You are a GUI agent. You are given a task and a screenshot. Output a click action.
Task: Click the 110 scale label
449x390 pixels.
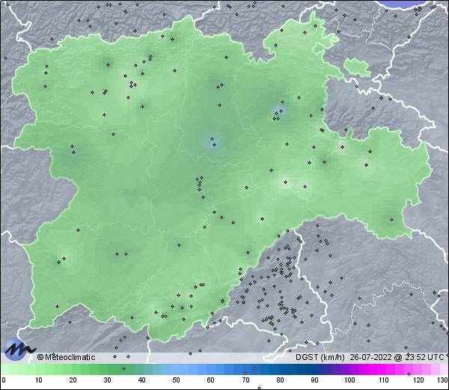pos(384,380)
